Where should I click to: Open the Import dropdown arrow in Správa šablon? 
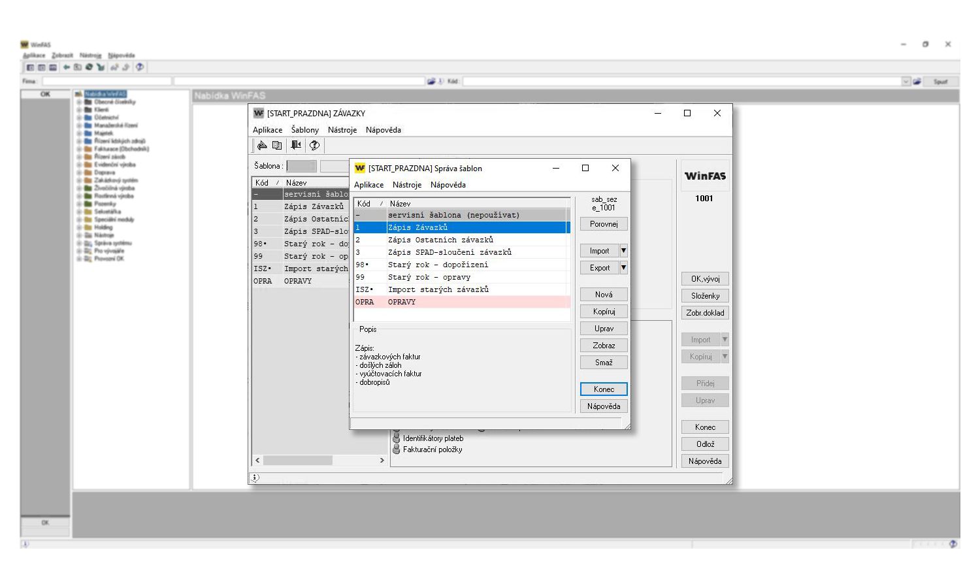pos(623,251)
